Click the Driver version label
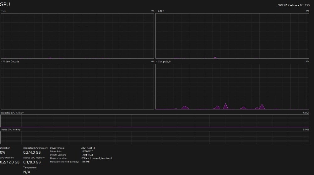The height and width of the screenshot is (175, 314). [x=57, y=148]
